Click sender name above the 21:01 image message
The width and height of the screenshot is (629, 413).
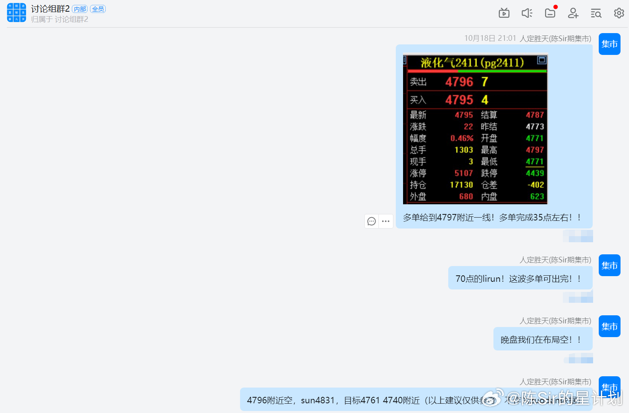tap(555, 38)
